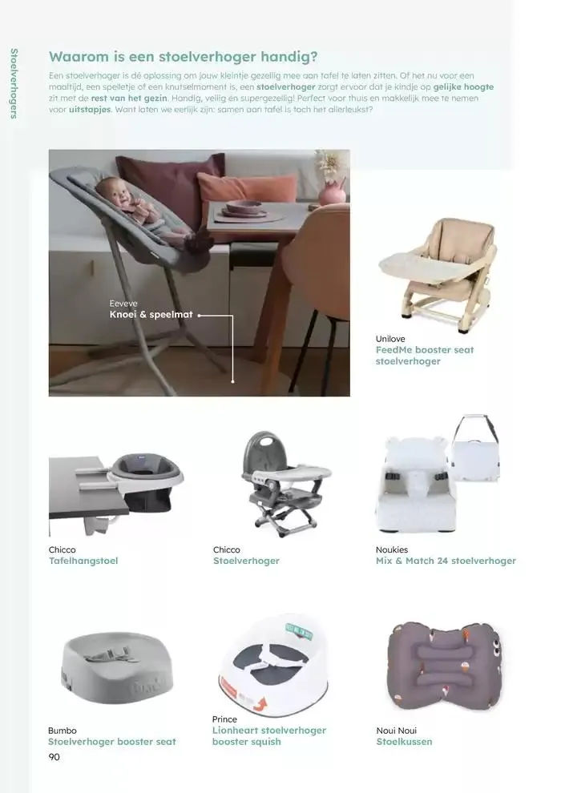Click the Chicco Stoelverhoger product image
The height and width of the screenshot is (793, 561).
pyautogui.click(x=285, y=484)
